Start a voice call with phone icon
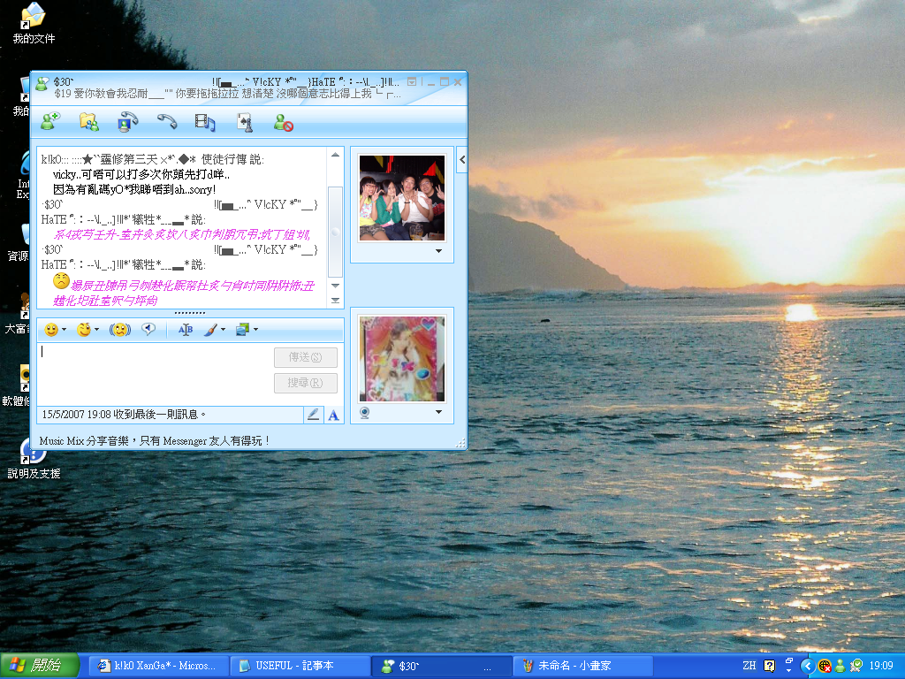 [x=166, y=122]
